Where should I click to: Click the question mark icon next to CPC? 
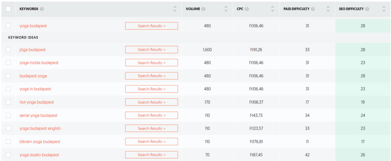pos(247,9)
